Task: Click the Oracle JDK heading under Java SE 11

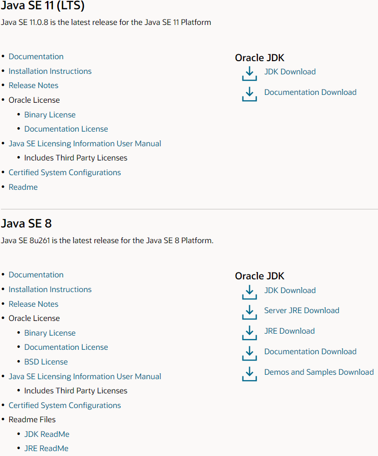Action: (x=259, y=58)
